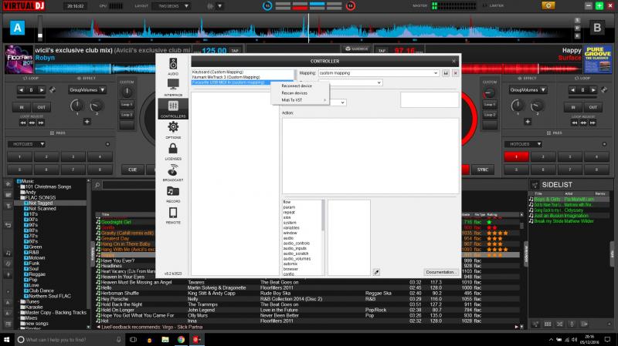618x346 pixels.
Task: Select deck A indicator
Action: pyautogui.click(x=17, y=28)
